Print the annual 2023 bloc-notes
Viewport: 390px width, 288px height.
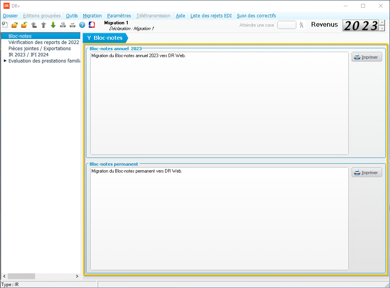coord(366,57)
